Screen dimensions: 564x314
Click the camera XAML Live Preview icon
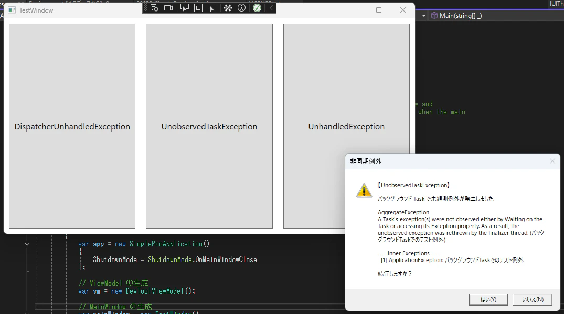click(x=168, y=8)
